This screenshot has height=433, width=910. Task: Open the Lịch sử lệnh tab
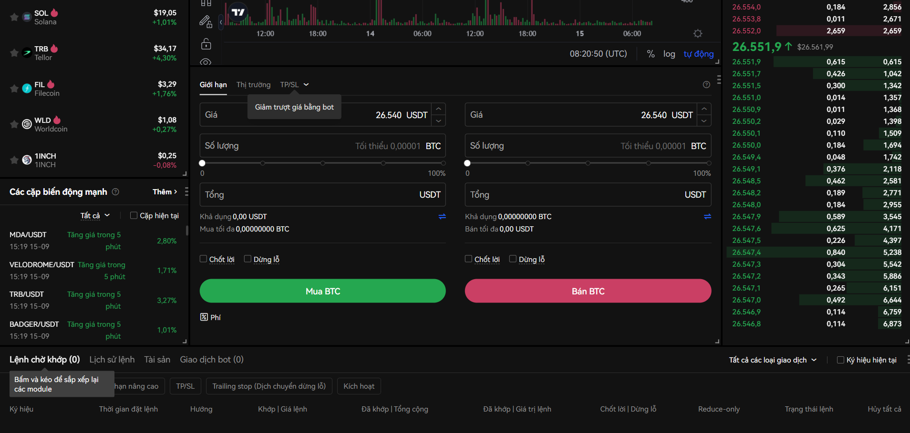coord(112,359)
